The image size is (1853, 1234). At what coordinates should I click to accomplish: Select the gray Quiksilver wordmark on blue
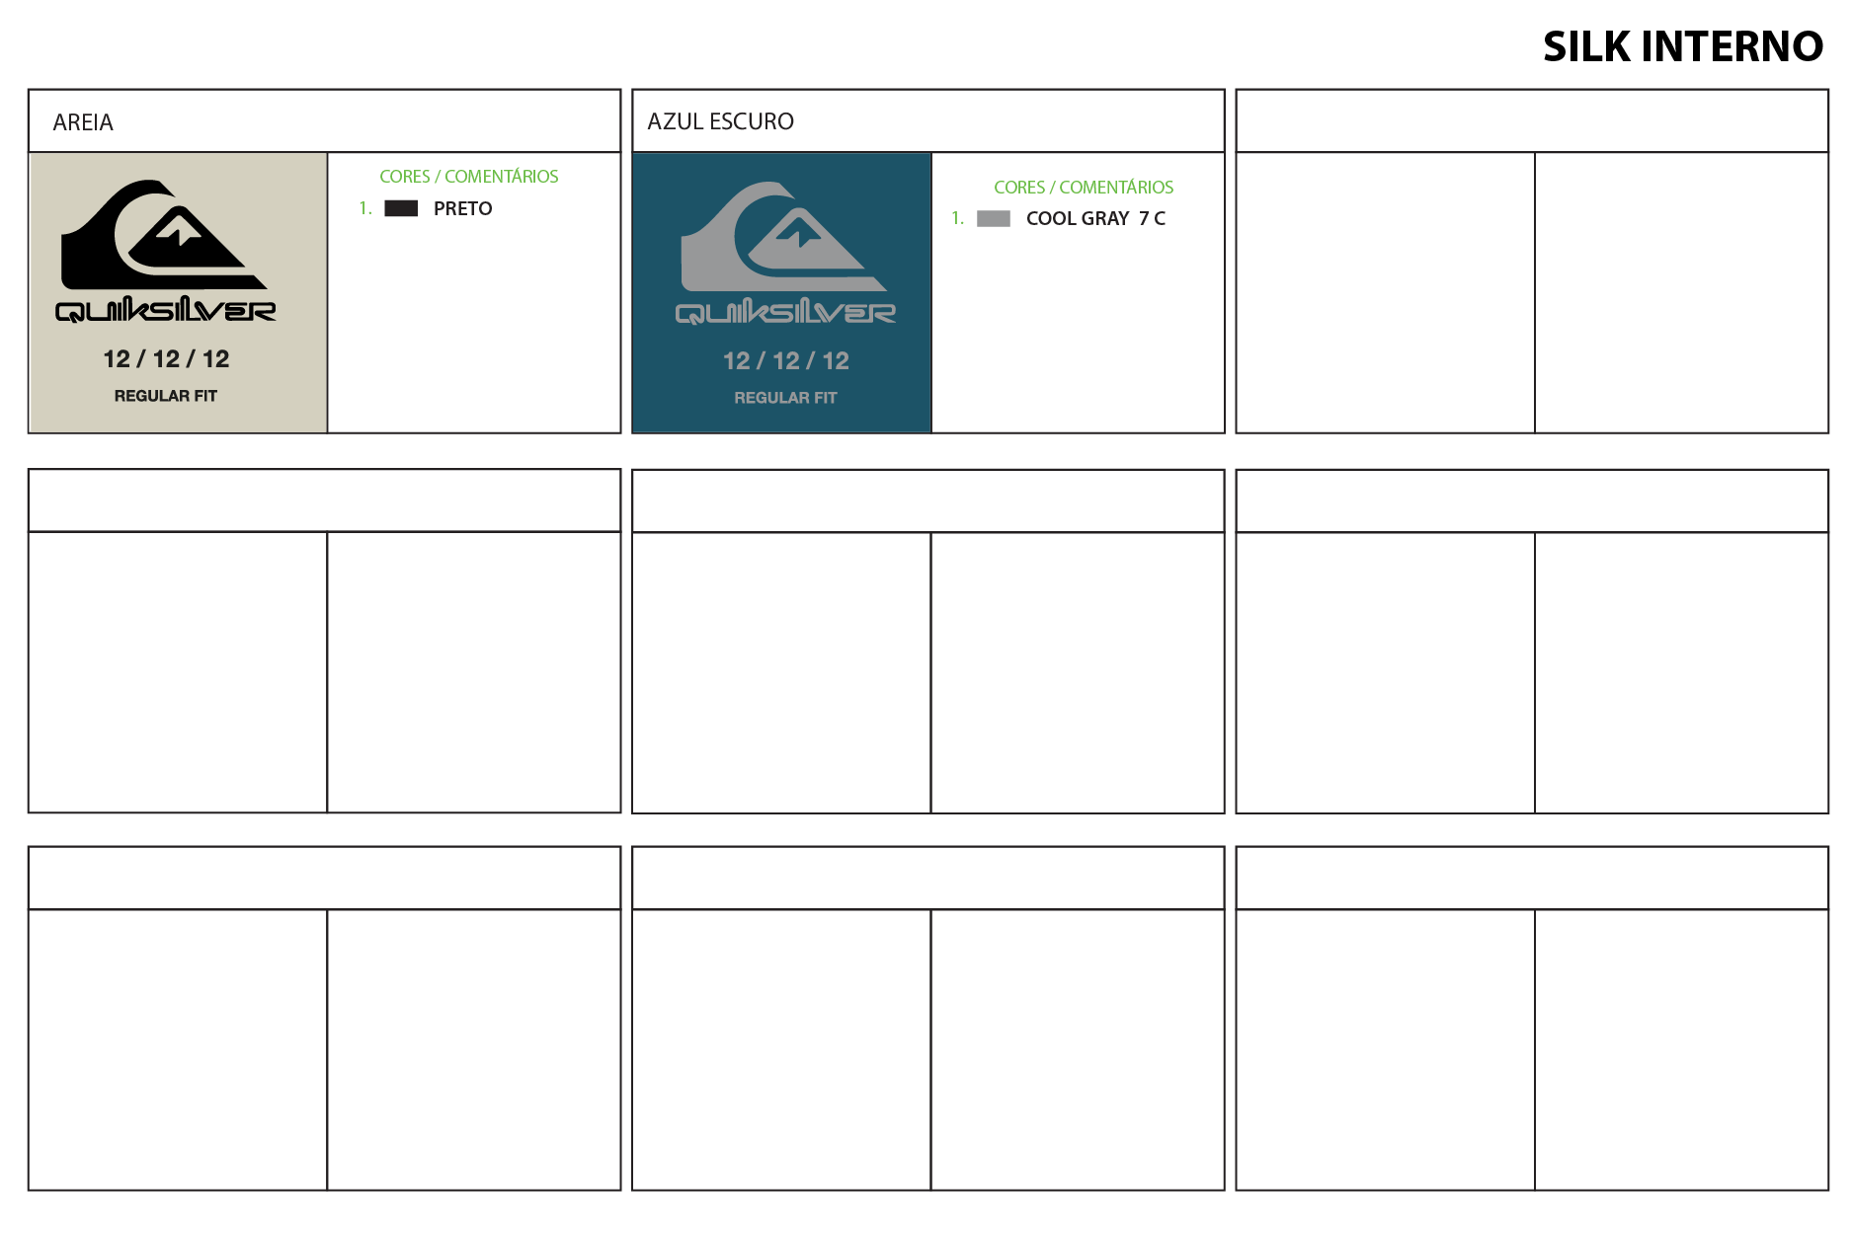(x=785, y=313)
